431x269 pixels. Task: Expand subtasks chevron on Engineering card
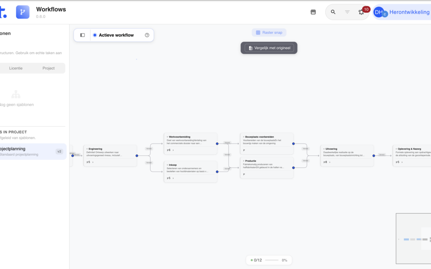tap(93, 162)
